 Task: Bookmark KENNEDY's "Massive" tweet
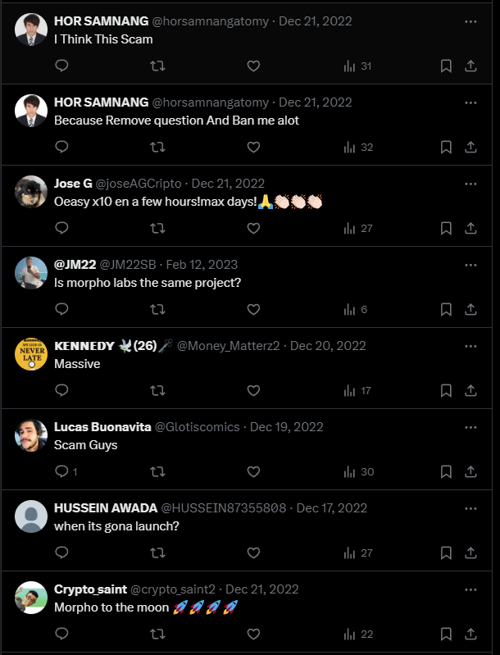(x=446, y=390)
